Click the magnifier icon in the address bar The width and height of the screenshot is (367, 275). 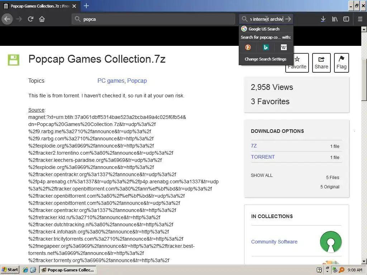(x=77, y=19)
